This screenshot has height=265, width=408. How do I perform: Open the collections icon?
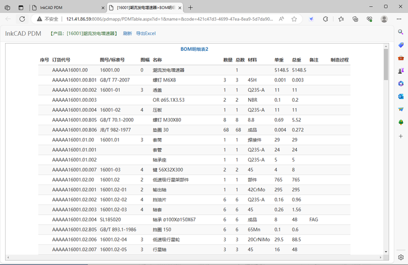(355, 19)
